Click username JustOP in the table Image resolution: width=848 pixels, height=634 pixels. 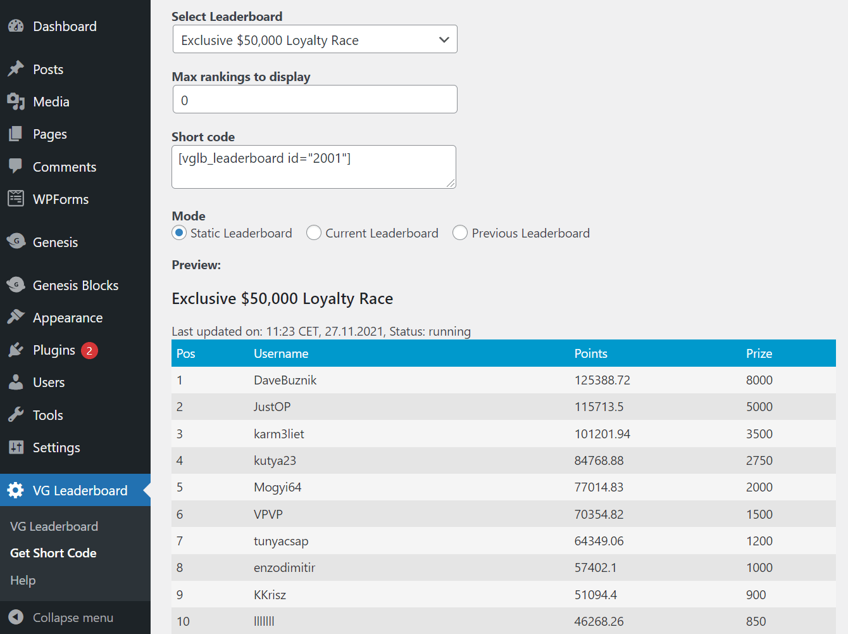point(272,407)
